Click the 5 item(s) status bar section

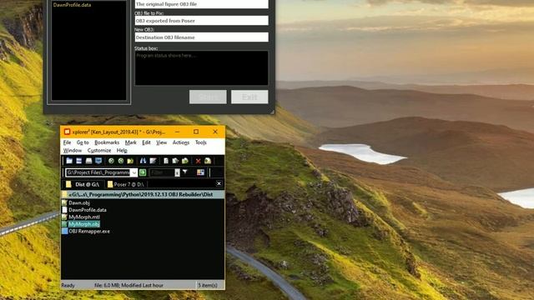tap(210, 285)
